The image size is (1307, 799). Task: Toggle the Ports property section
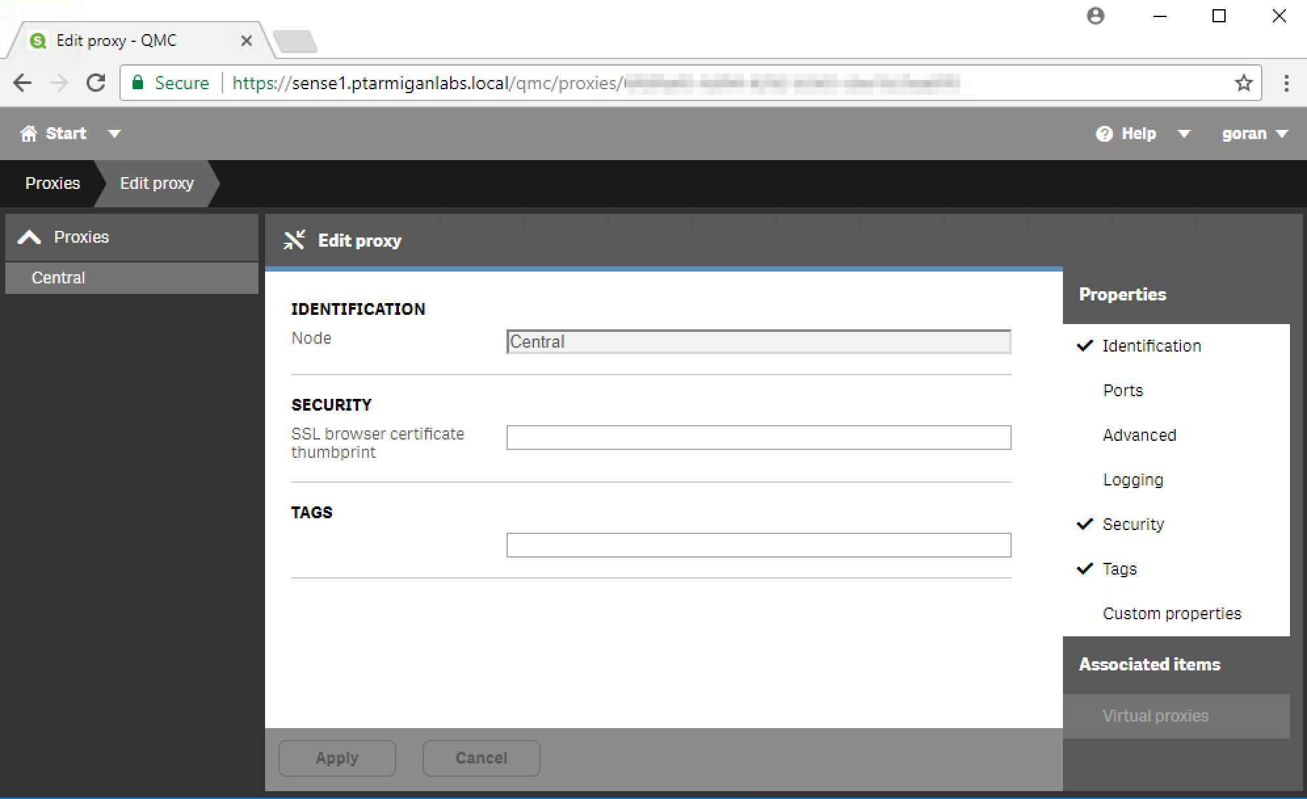1176,390
